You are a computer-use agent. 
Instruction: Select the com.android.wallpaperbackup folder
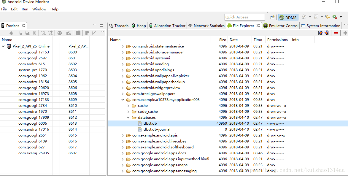click(x=158, y=82)
